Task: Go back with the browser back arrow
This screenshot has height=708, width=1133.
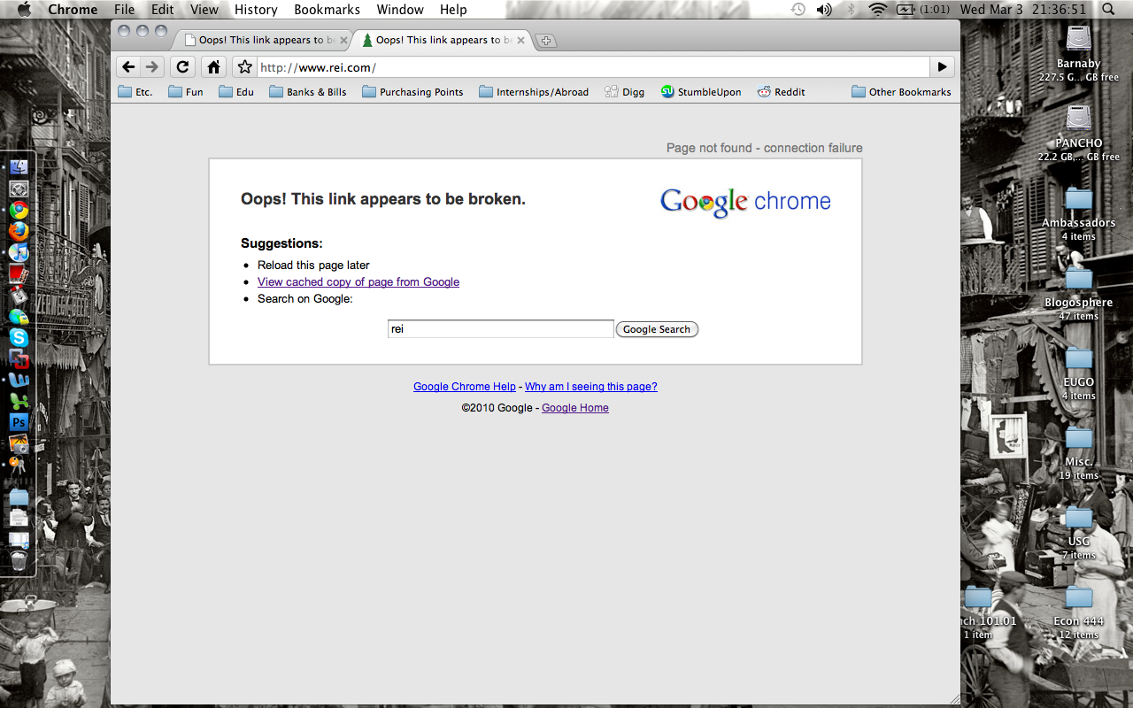Action: click(x=128, y=67)
